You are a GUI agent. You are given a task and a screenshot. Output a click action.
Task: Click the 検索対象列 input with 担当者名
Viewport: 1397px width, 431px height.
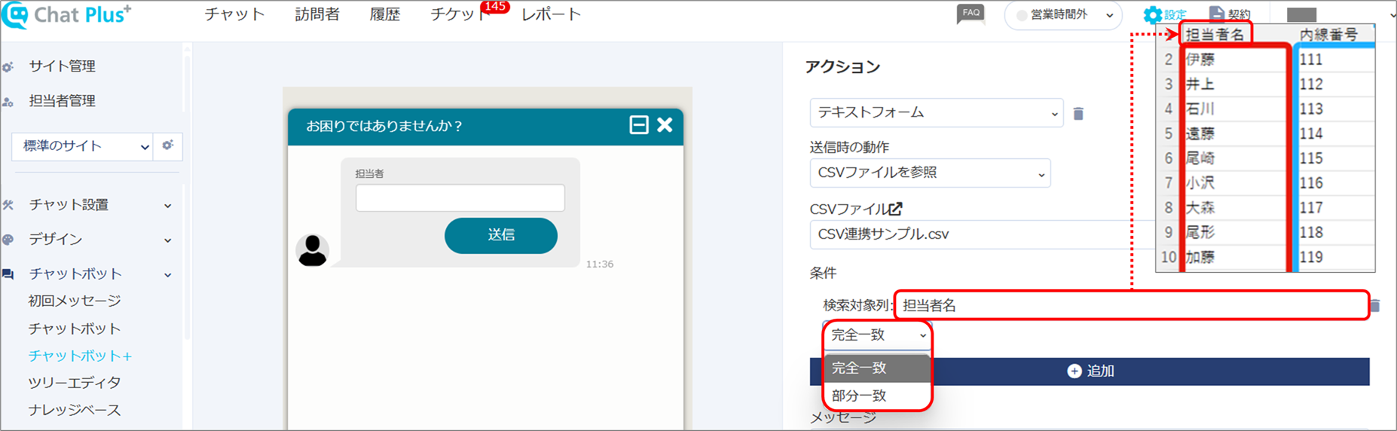pyautogui.click(x=1132, y=305)
